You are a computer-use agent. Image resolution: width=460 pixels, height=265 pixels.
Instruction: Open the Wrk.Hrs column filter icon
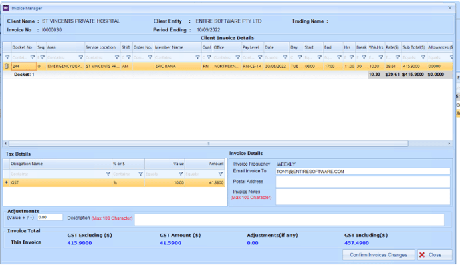(x=381, y=57)
